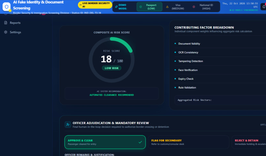Select the Document Validity factor row
The height and width of the screenshot is (156, 266).
coord(220,44)
